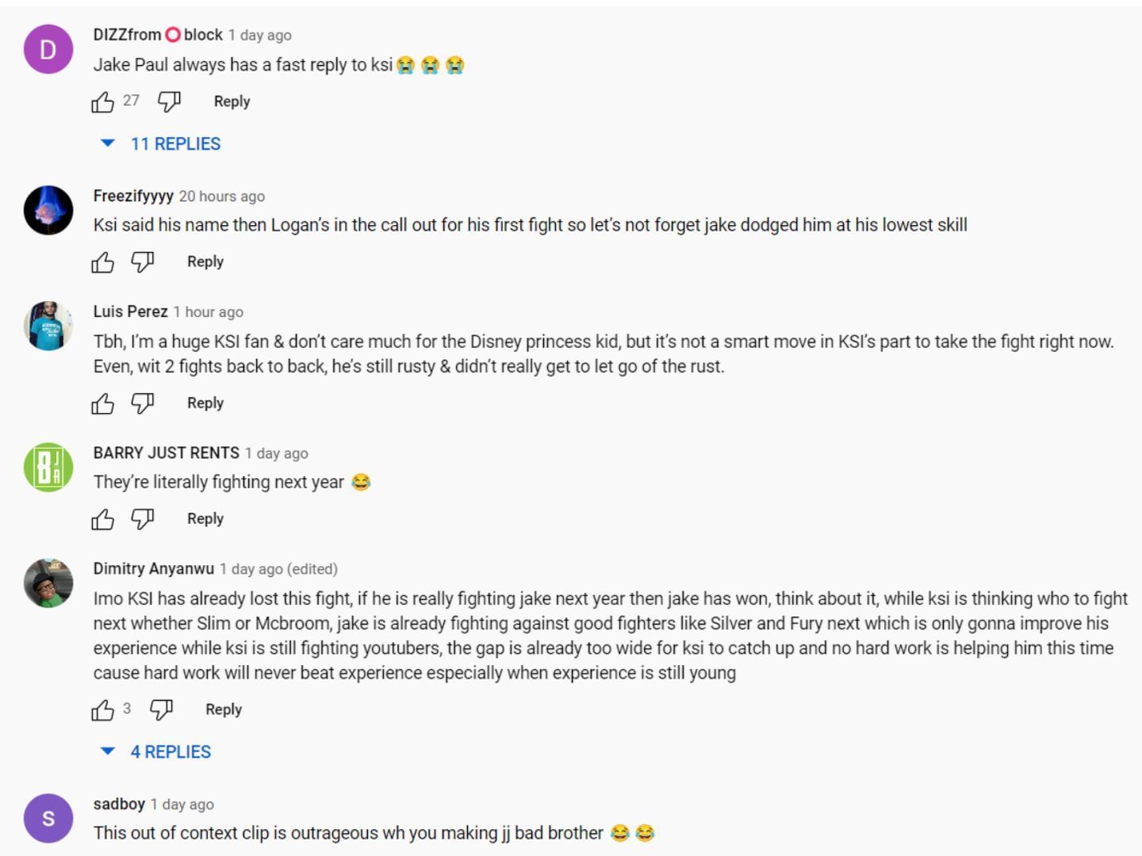Dislike Dimitry Anyanwu's comment
Viewport: 1142px width, 856px height.
(161, 709)
